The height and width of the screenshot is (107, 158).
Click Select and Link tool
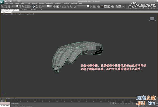pos(2,7)
